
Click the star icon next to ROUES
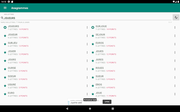(x=93, y=69)
